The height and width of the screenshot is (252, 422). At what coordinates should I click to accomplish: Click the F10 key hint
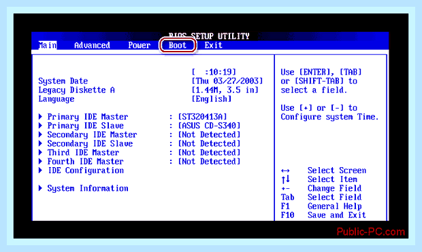(287, 215)
